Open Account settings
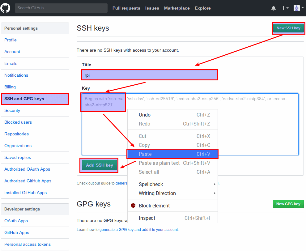 click(35, 52)
